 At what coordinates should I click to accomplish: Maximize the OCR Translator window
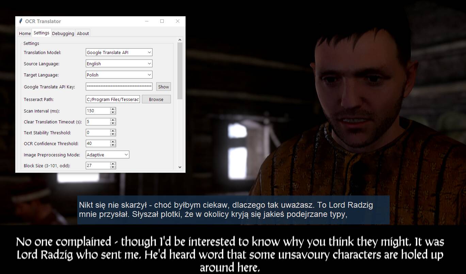pos(162,21)
